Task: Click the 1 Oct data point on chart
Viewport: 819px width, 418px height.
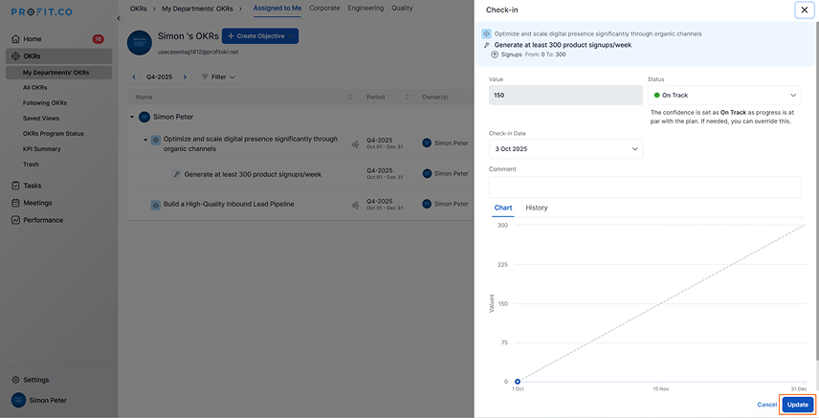Action: 517,382
